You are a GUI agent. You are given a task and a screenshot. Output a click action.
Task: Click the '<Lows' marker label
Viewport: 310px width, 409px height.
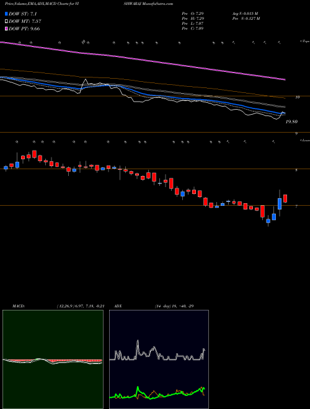[x=304, y=140]
